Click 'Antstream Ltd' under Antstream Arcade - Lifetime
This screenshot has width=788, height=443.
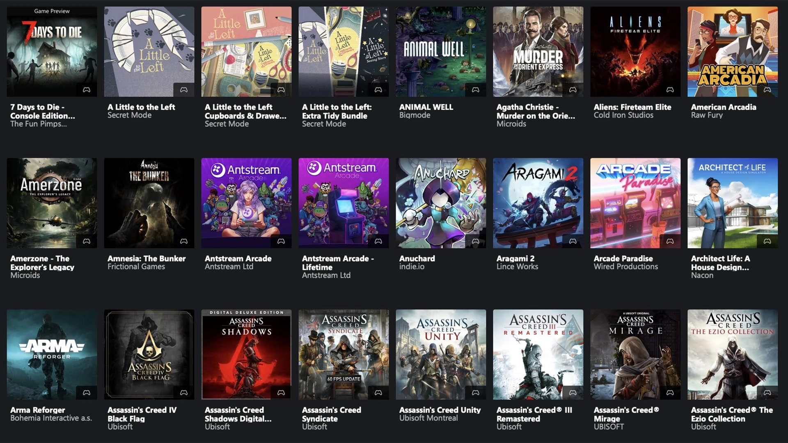coord(326,275)
